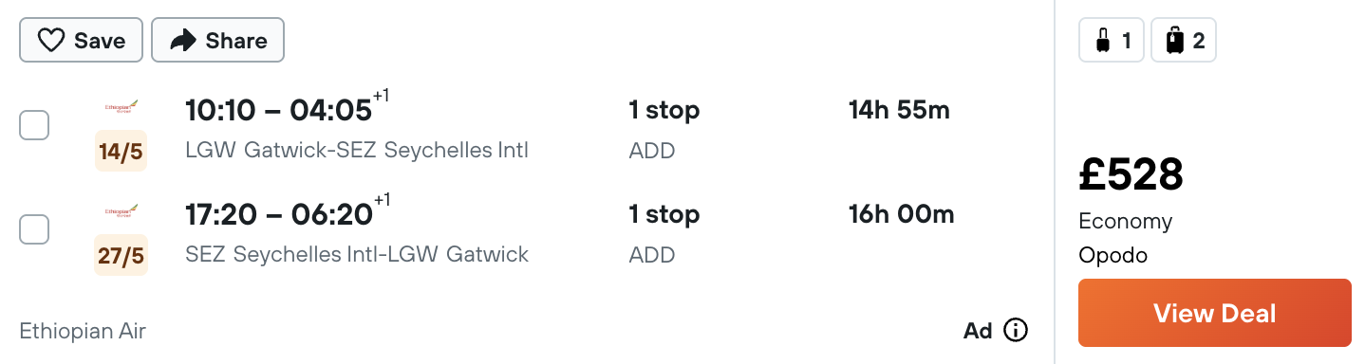
Task: Click the Ethiopian logo on return flight
Action: coord(121,213)
